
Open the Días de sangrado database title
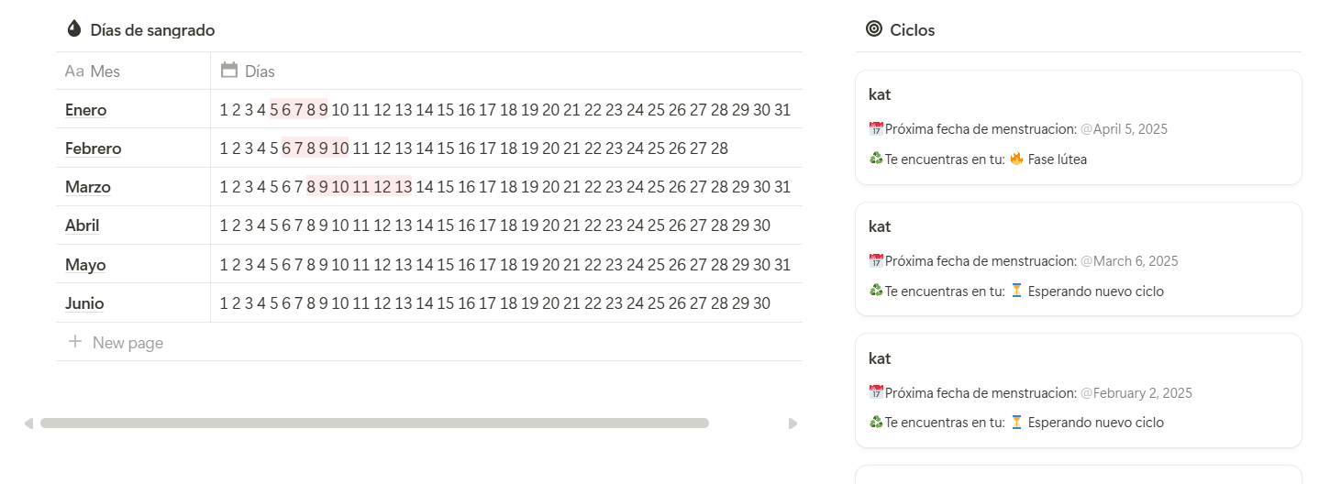click(152, 30)
